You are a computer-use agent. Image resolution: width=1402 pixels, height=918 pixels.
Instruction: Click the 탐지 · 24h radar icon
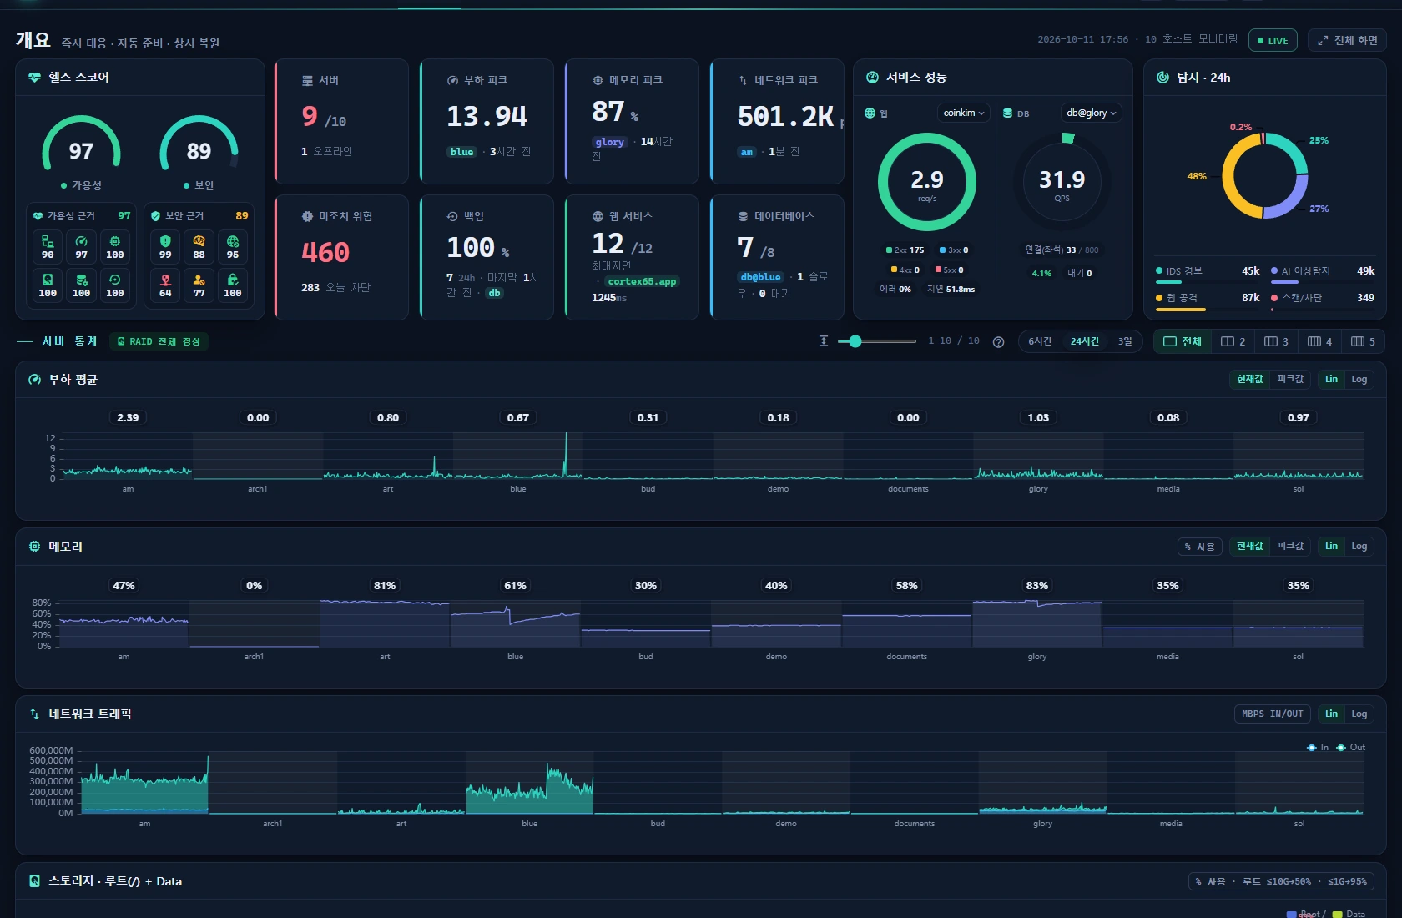pos(1162,77)
